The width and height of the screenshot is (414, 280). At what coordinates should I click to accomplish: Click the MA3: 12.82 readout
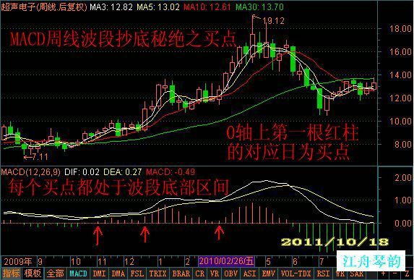[111, 7]
